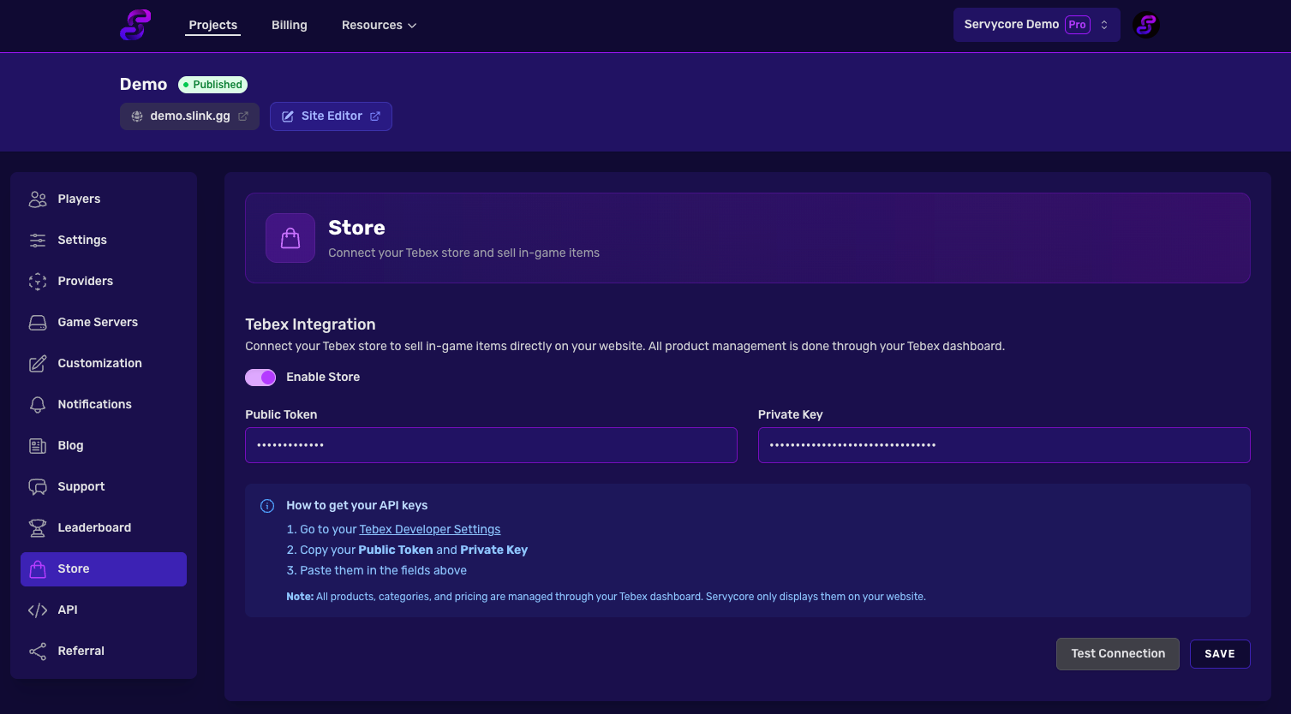Select the Game Servers icon
Screen dimensions: 1291x714
click(x=38, y=322)
